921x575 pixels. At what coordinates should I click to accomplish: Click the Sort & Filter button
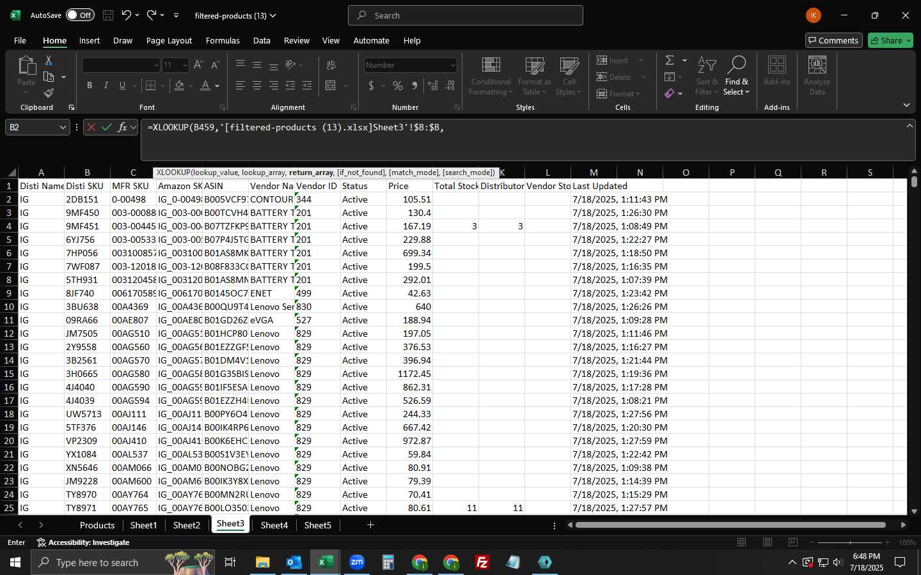[707, 75]
